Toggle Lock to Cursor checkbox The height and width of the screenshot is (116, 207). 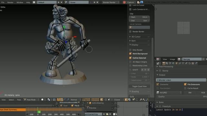130,5
